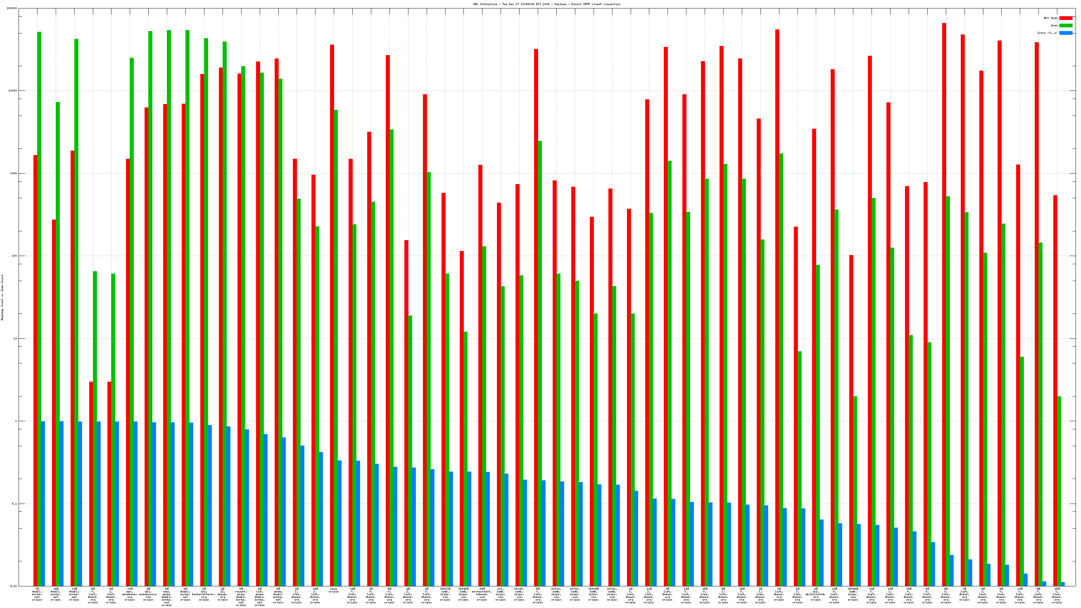1081x608 pixels.
Task: Click the sa-accredit.habeas.com x-axis label
Action: click(482, 594)
